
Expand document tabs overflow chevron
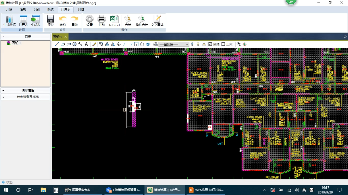click(x=345, y=37)
